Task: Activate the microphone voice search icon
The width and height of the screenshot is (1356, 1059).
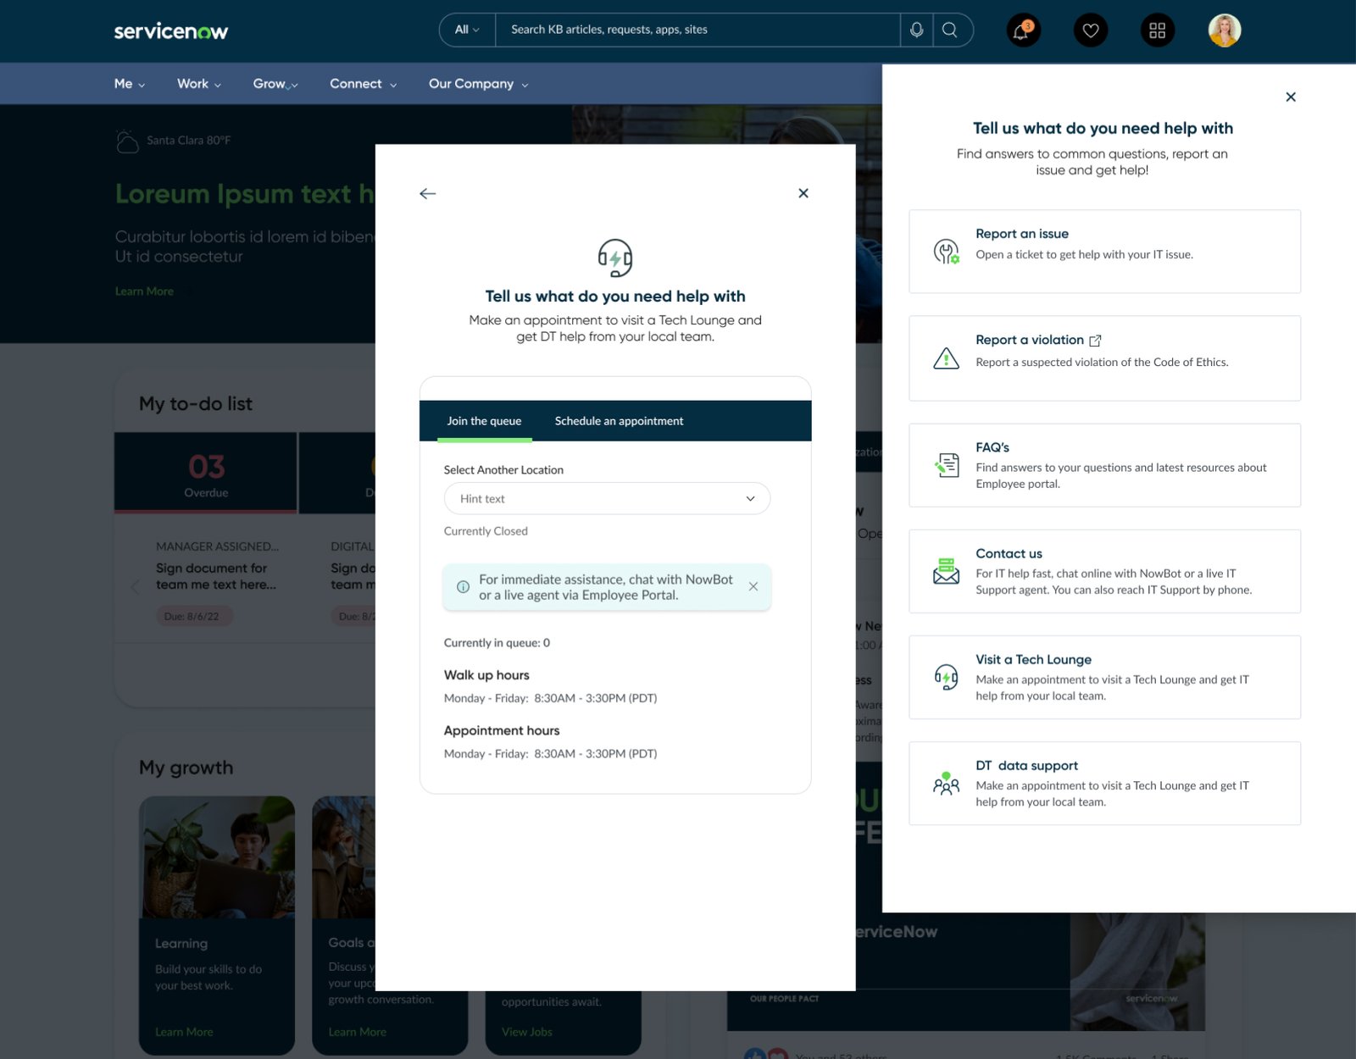Action: [x=916, y=30]
